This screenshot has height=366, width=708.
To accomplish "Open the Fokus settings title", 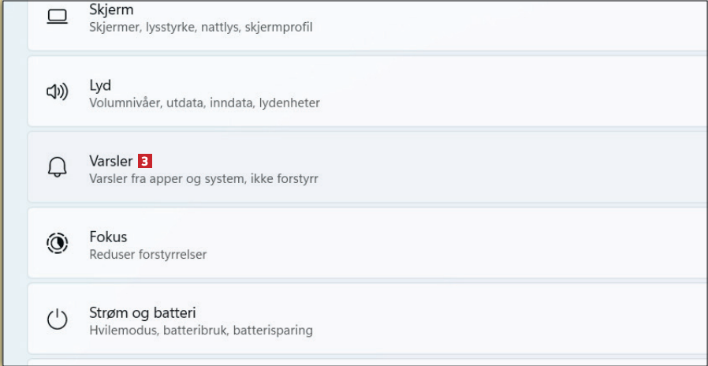I will click(x=108, y=237).
